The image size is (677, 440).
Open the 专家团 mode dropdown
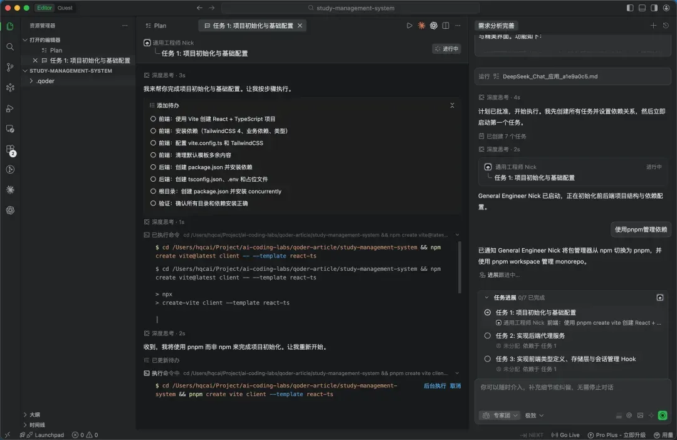coord(500,416)
